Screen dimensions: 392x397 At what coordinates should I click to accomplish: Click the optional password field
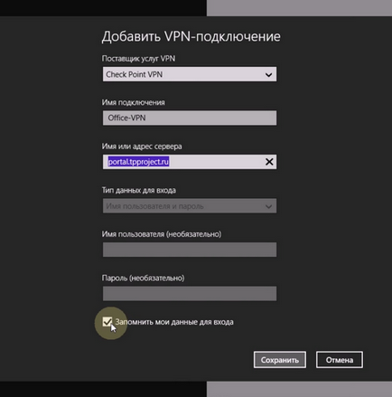coord(190,294)
